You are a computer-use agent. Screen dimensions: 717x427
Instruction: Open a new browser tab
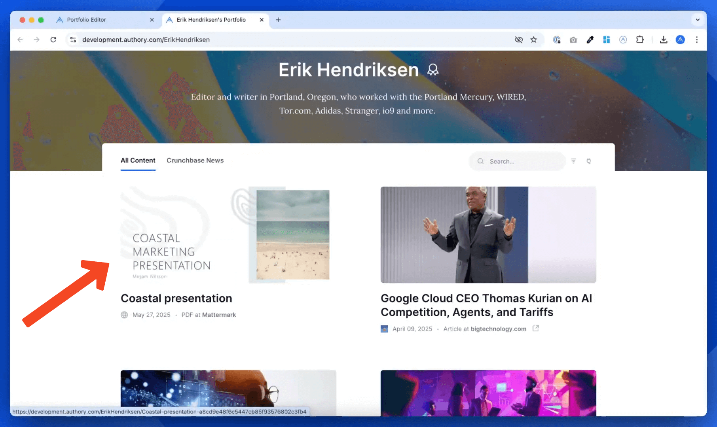(x=278, y=20)
